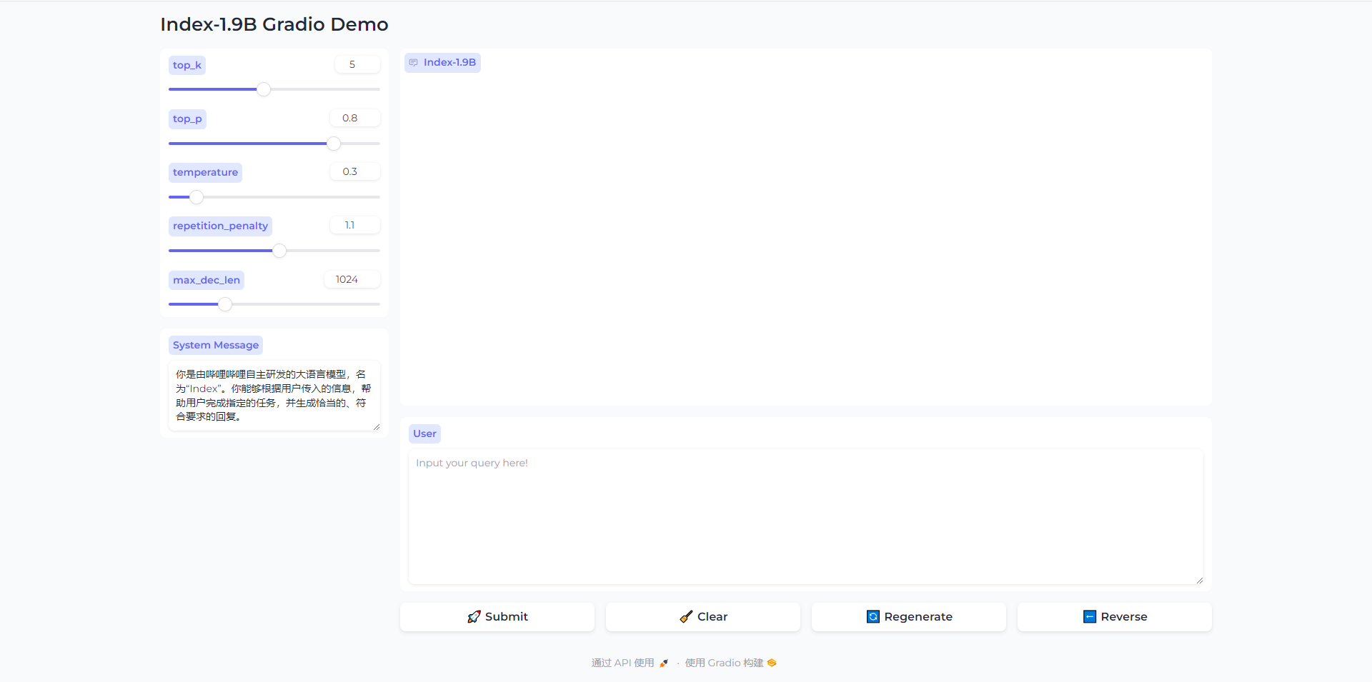Click the refresh icon on Regenerate
The width and height of the screenshot is (1372, 682).
click(873, 616)
